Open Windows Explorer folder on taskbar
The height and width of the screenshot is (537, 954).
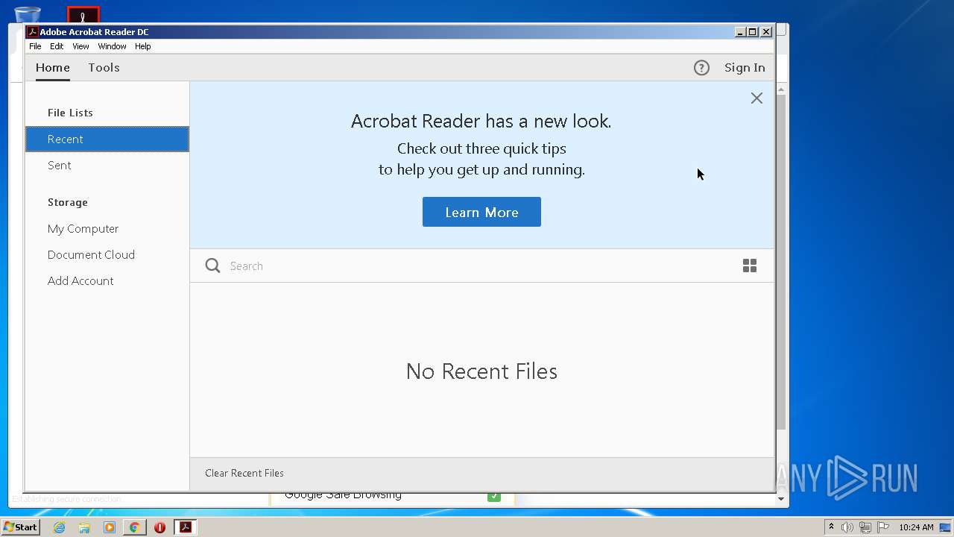coord(84,527)
